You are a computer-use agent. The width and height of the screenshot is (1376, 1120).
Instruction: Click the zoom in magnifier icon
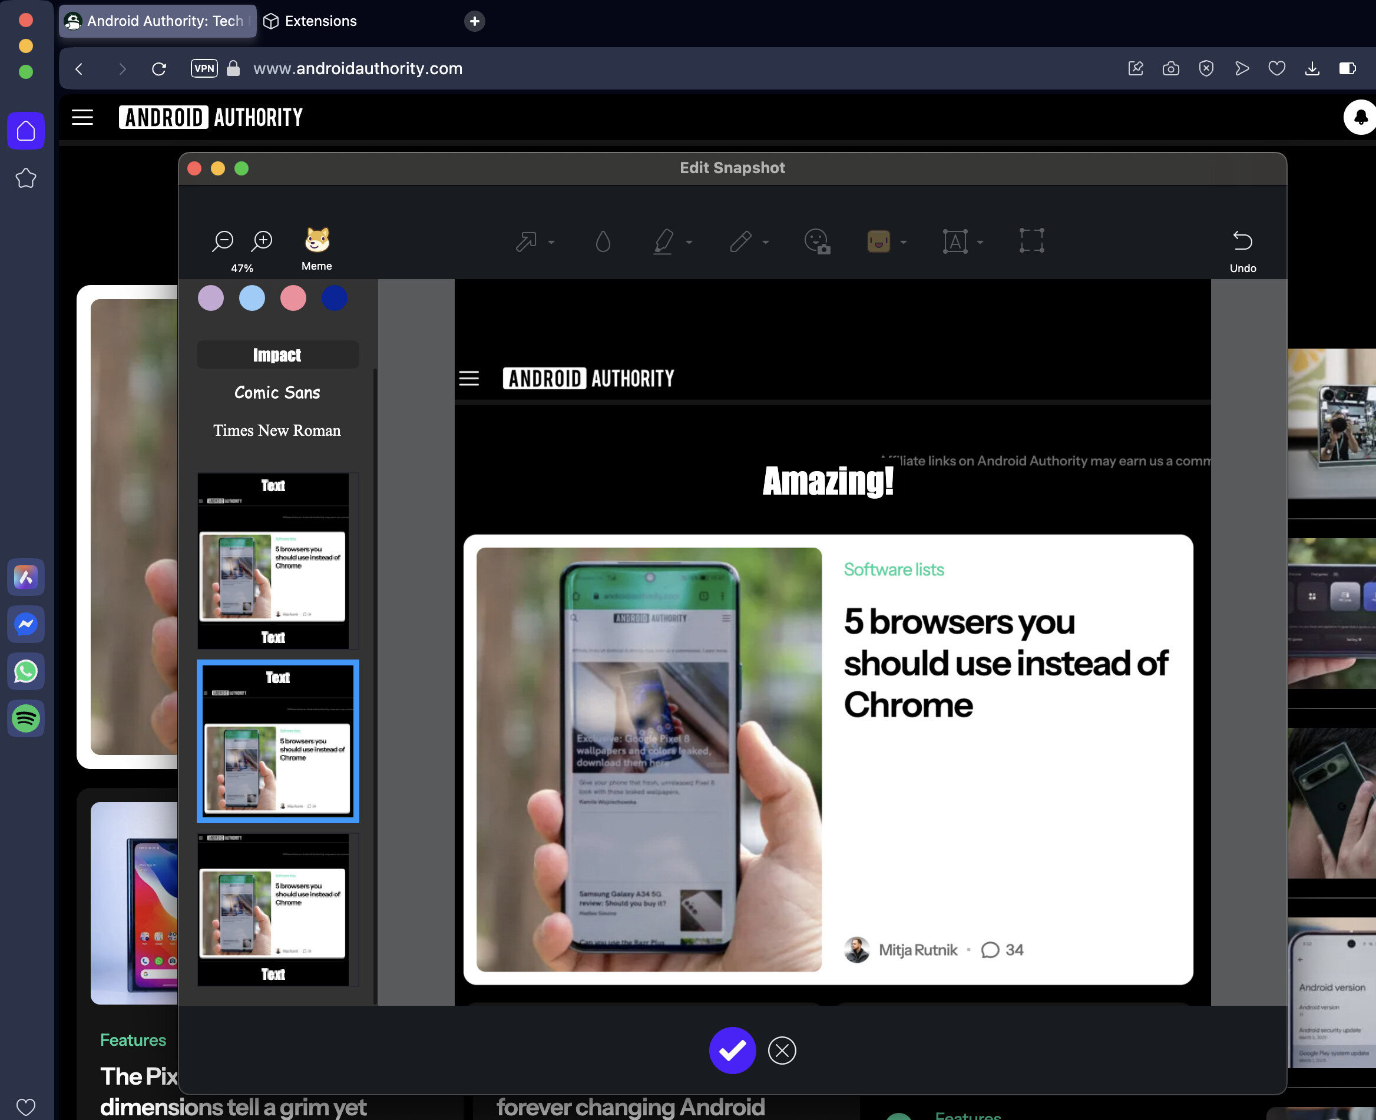(262, 241)
